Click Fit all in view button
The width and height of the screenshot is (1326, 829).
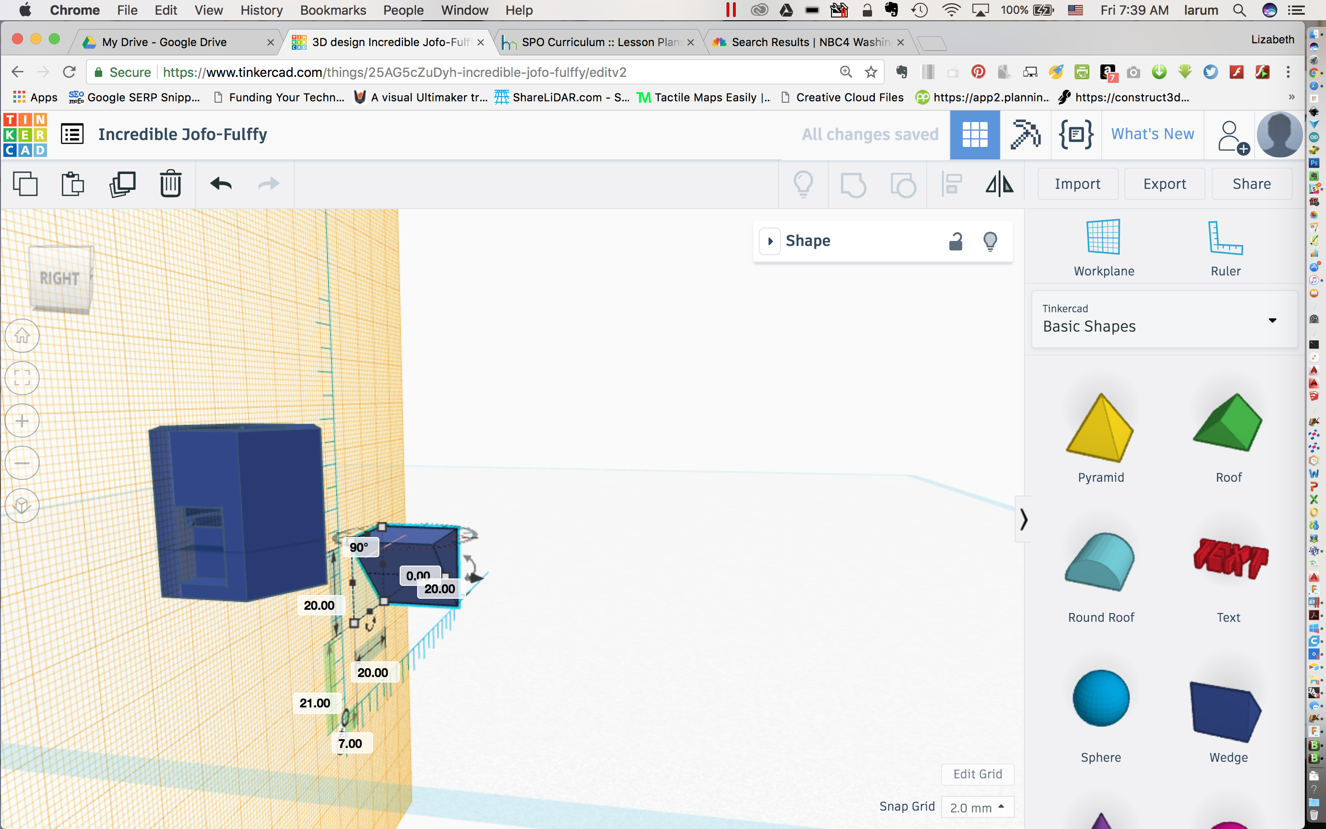[22, 378]
